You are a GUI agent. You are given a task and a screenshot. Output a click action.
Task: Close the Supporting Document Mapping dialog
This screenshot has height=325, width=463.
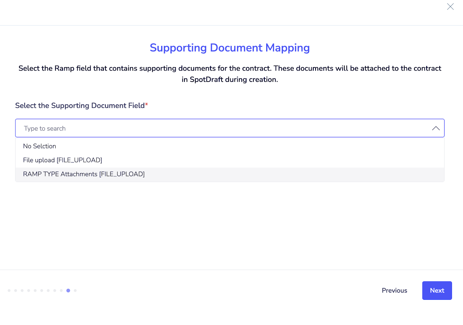tap(450, 7)
